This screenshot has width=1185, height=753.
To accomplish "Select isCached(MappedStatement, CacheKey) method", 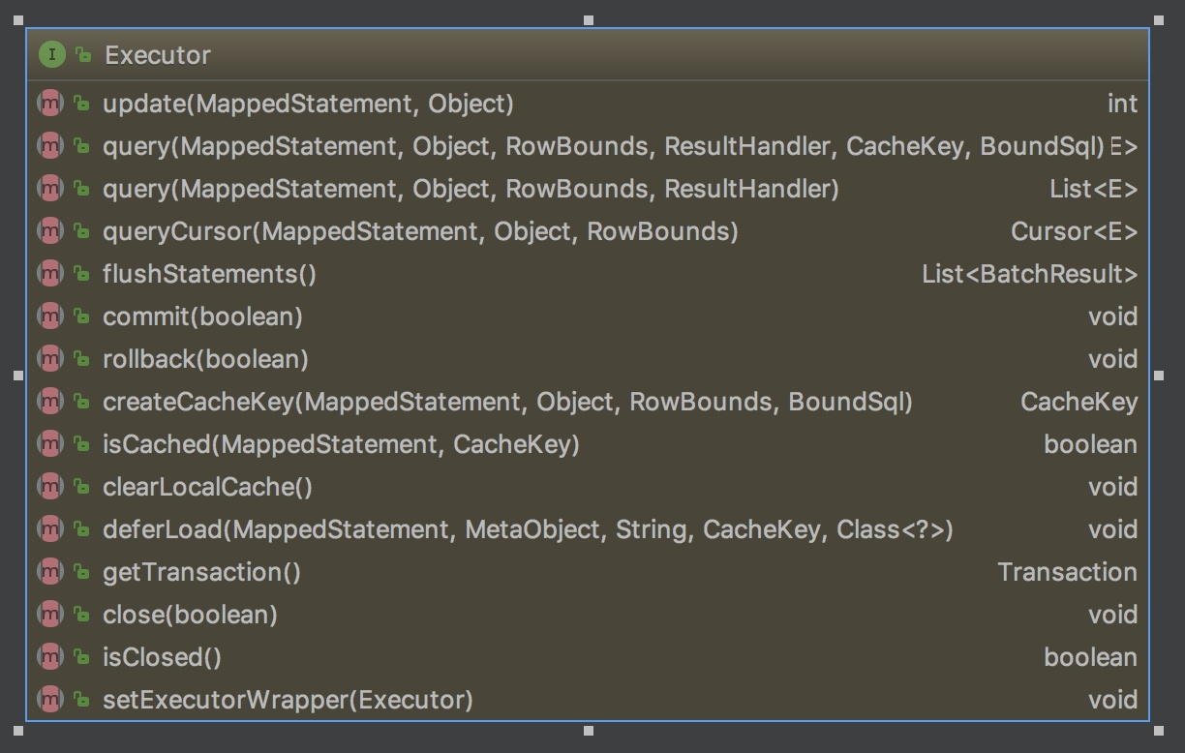I will pos(341,444).
